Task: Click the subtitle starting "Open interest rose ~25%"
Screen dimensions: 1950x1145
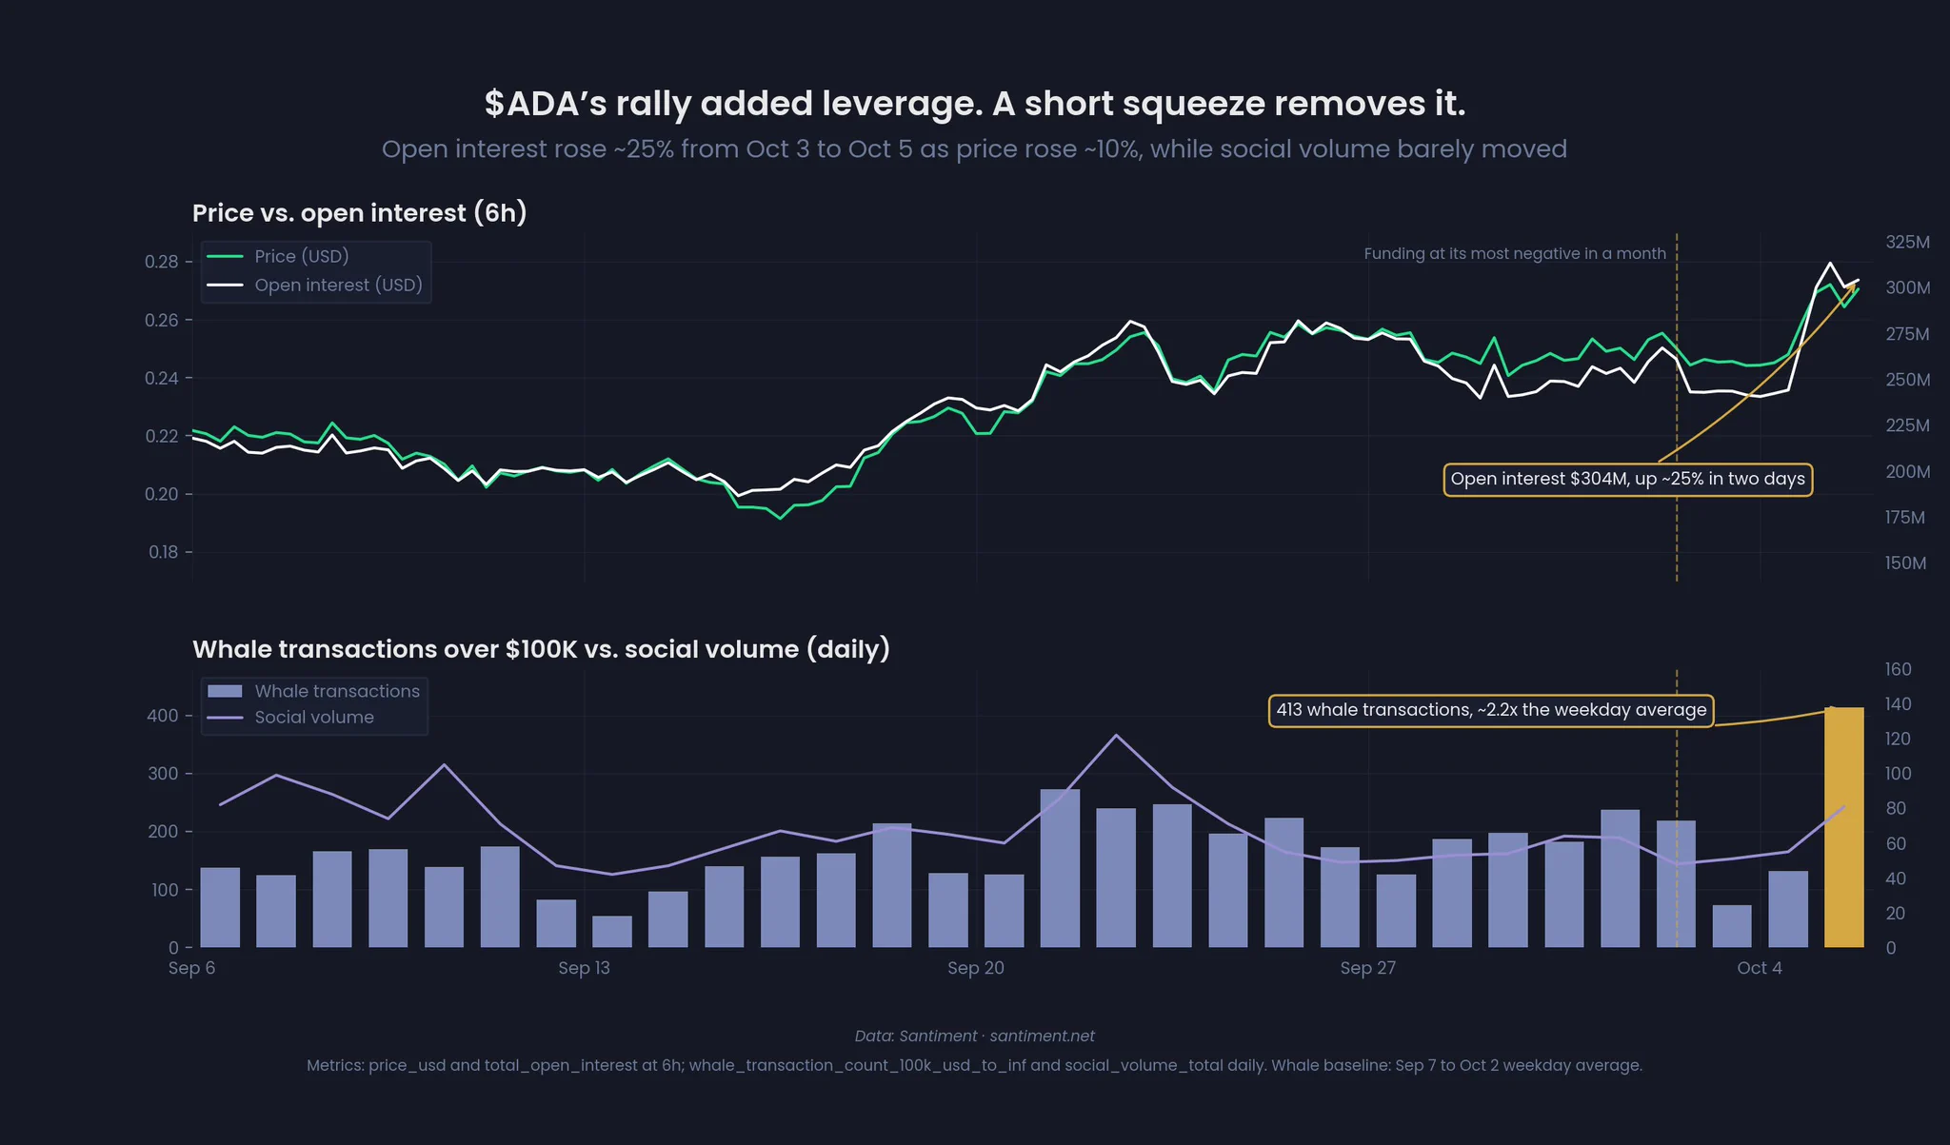Action: [974, 149]
